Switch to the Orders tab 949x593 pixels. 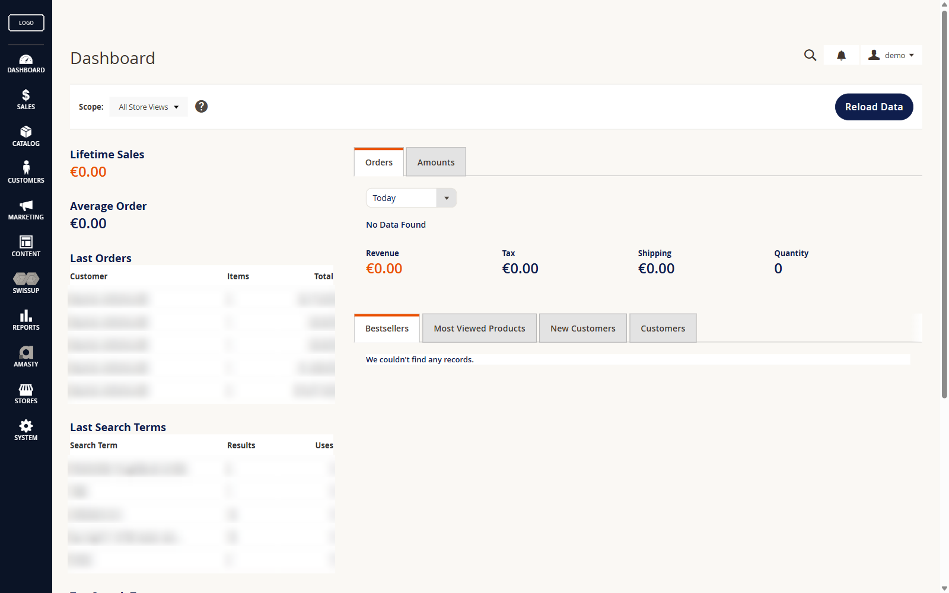379,162
